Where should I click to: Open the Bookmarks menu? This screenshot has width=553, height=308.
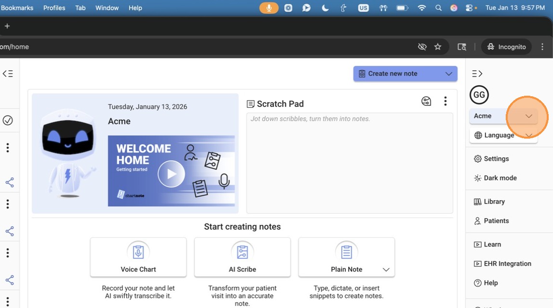[x=17, y=8]
